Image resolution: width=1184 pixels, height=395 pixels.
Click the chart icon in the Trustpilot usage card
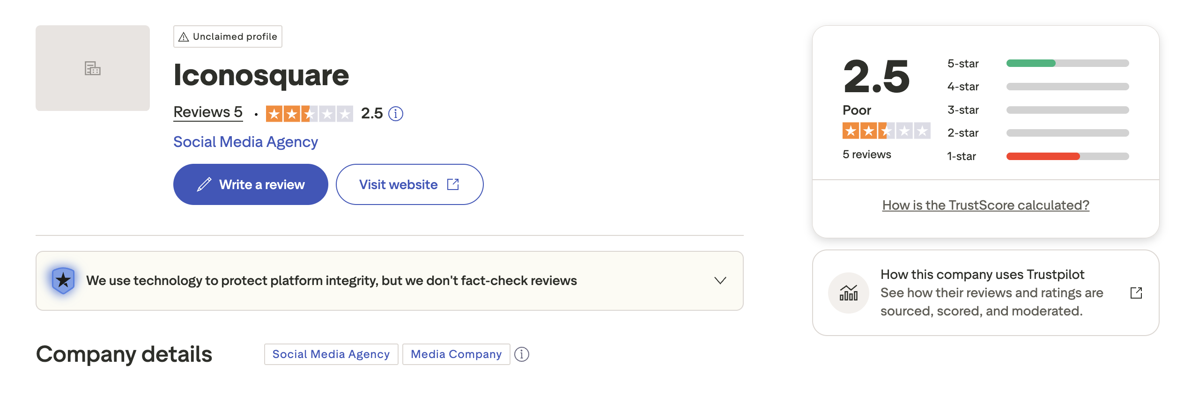[x=850, y=293]
